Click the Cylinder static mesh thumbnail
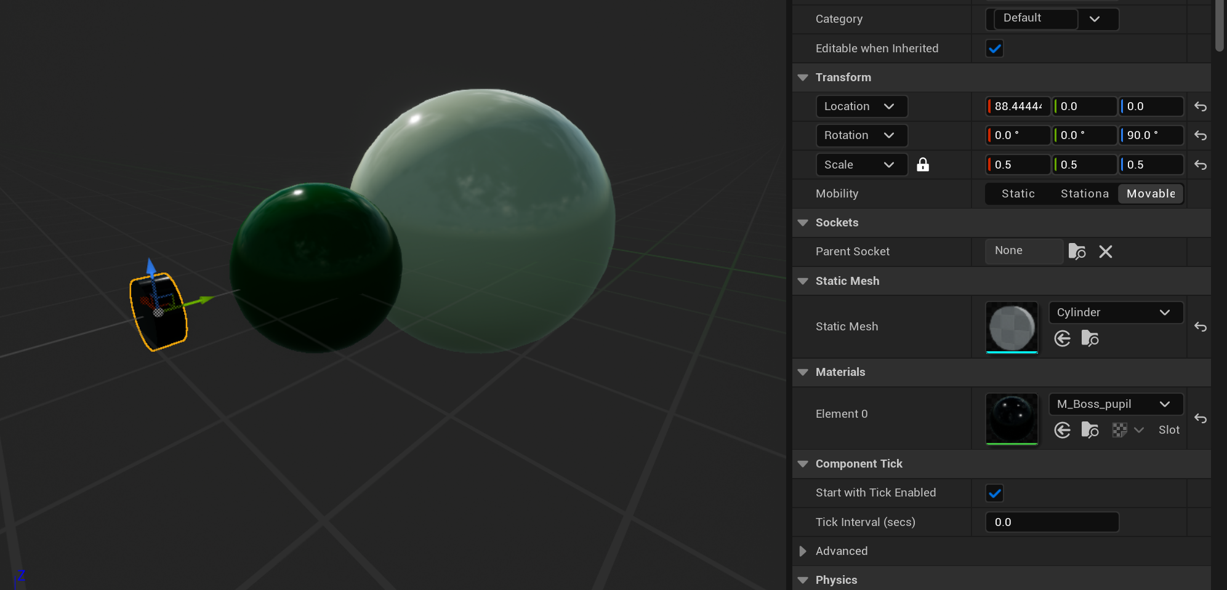The height and width of the screenshot is (590, 1227). click(1012, 327)
